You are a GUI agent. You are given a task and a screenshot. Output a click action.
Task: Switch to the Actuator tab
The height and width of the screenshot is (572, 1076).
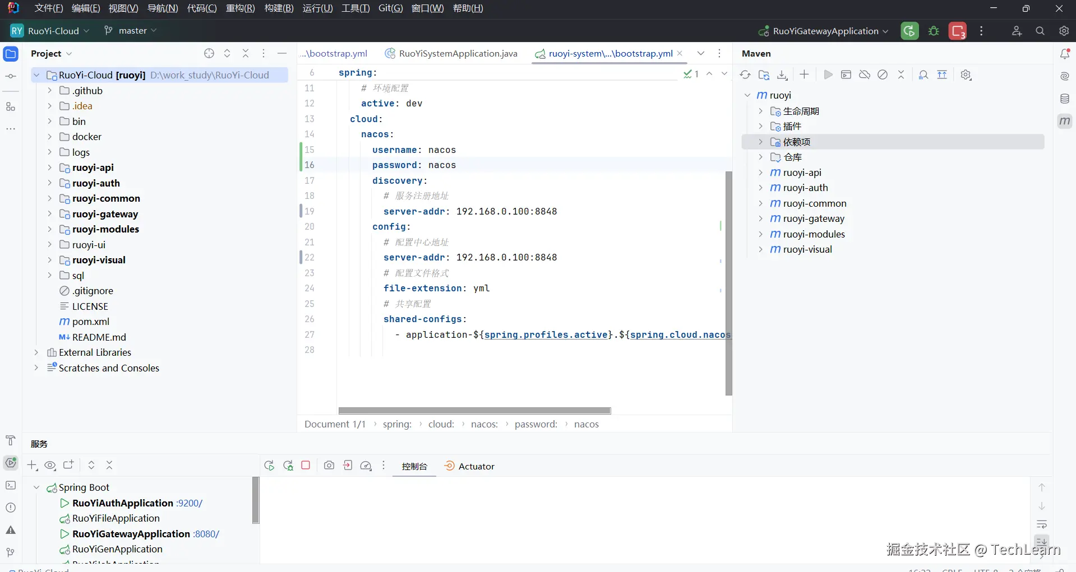point(470,466)
